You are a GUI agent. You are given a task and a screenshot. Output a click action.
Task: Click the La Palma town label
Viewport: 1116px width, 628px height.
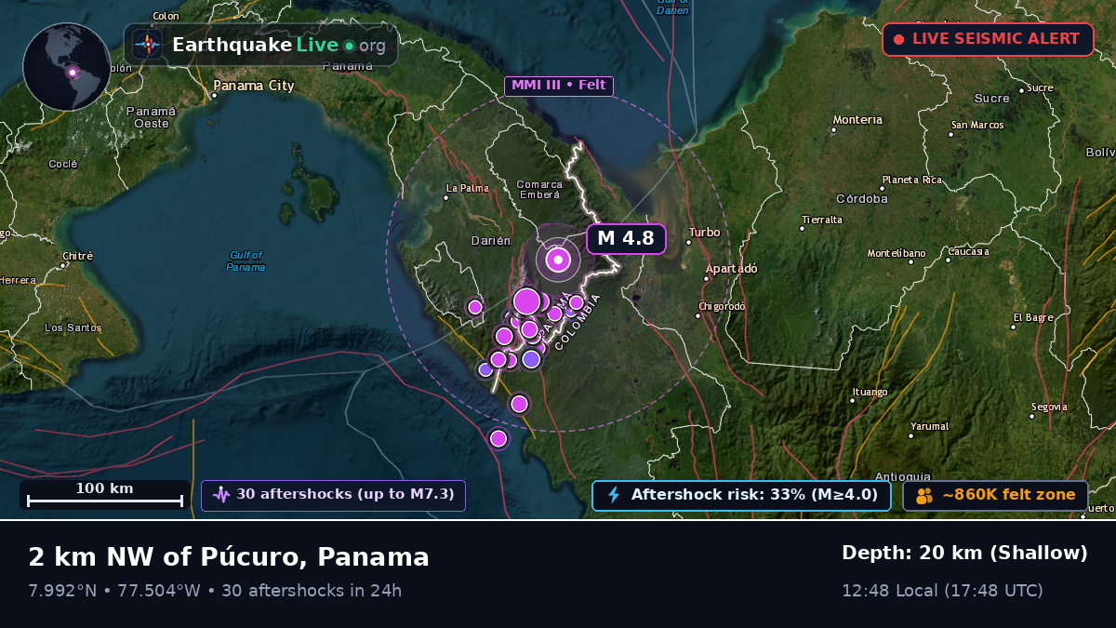468,188
